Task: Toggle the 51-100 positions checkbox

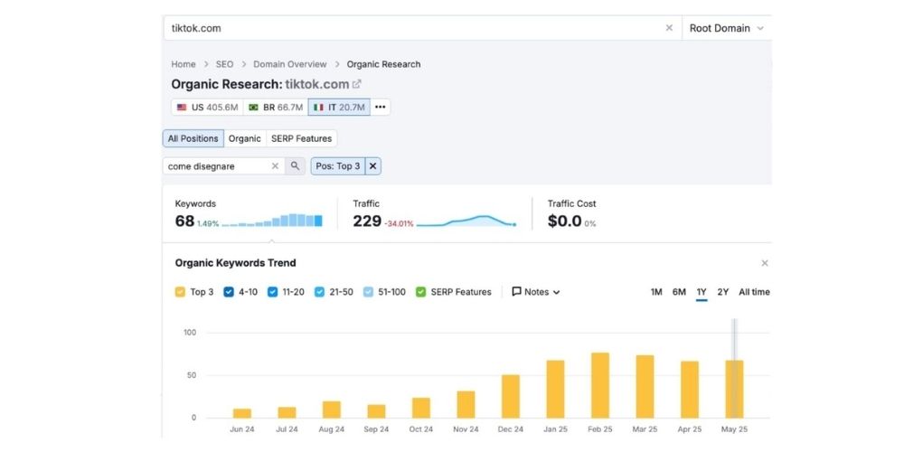Action: [369, 292]
